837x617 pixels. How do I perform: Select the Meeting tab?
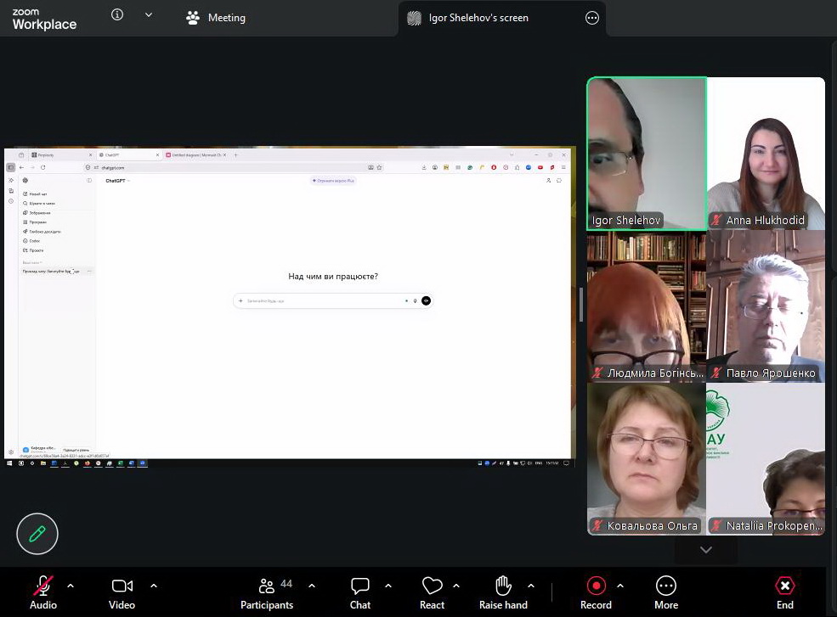216,18
